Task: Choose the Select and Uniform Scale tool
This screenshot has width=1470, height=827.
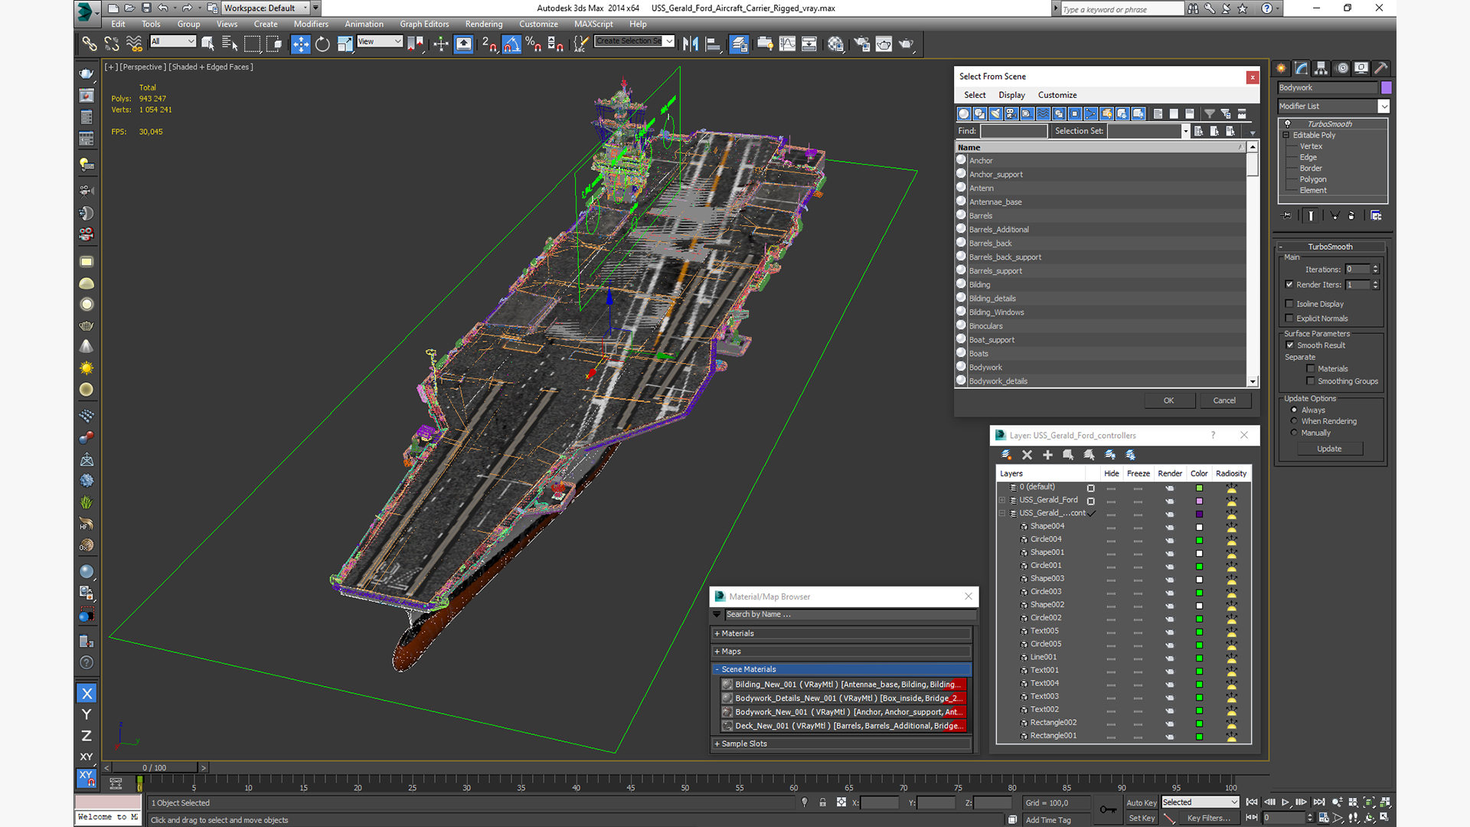Action: [x=345, y=44]
